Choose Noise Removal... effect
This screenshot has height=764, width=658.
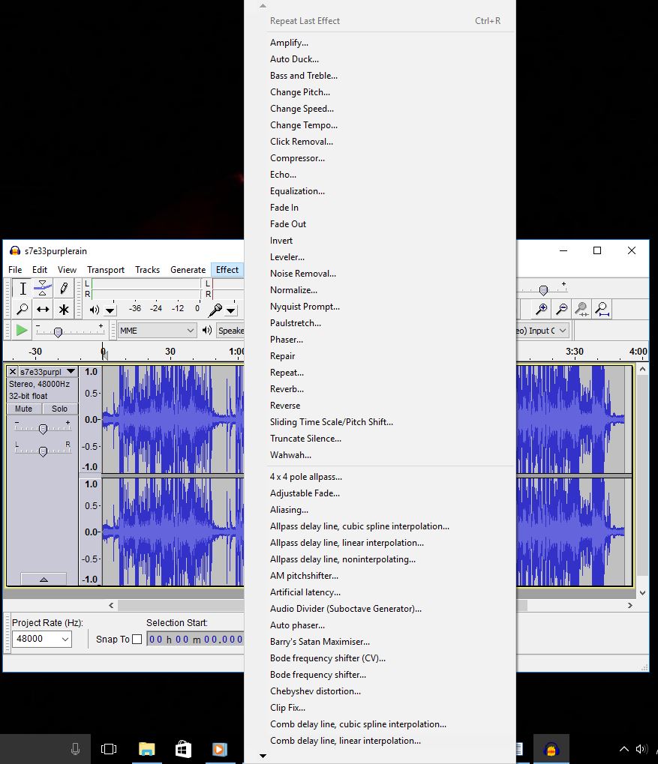[x=380, y=274]
